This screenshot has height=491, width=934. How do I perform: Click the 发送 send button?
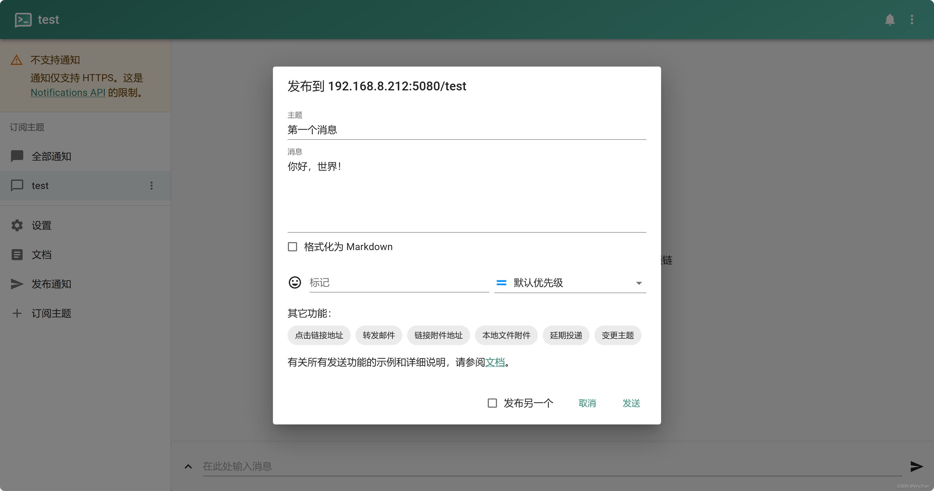[x=631, y=403]
